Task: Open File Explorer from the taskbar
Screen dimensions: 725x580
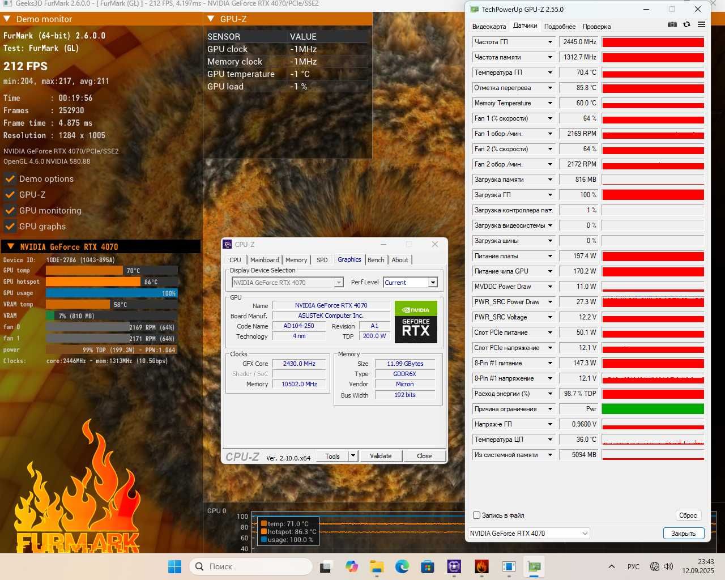Action: pos(377,566)
